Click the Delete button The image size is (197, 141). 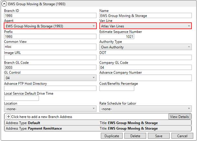point(135,136)
